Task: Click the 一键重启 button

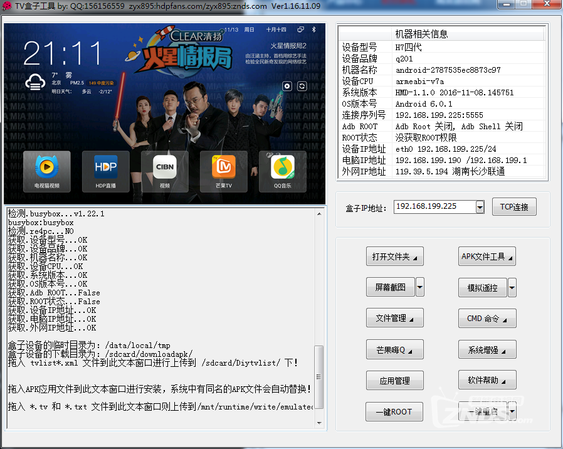Action: [x=483, y=411]
